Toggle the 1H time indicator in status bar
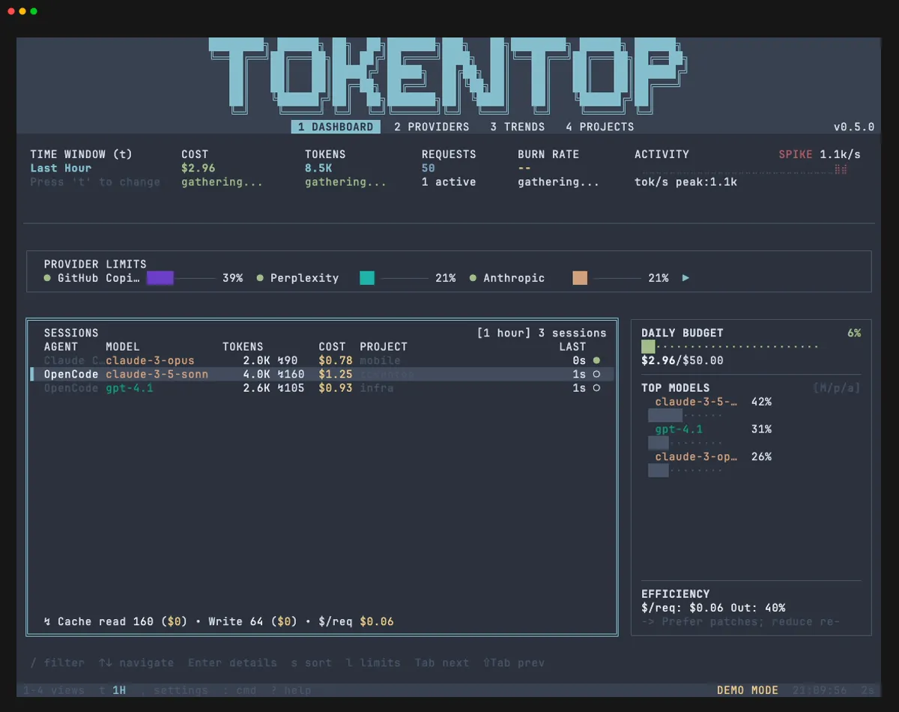 [119, 690]
